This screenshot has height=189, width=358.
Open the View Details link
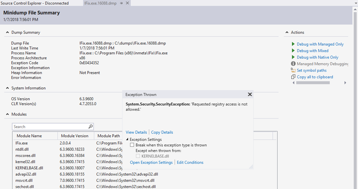click(136, 132)
